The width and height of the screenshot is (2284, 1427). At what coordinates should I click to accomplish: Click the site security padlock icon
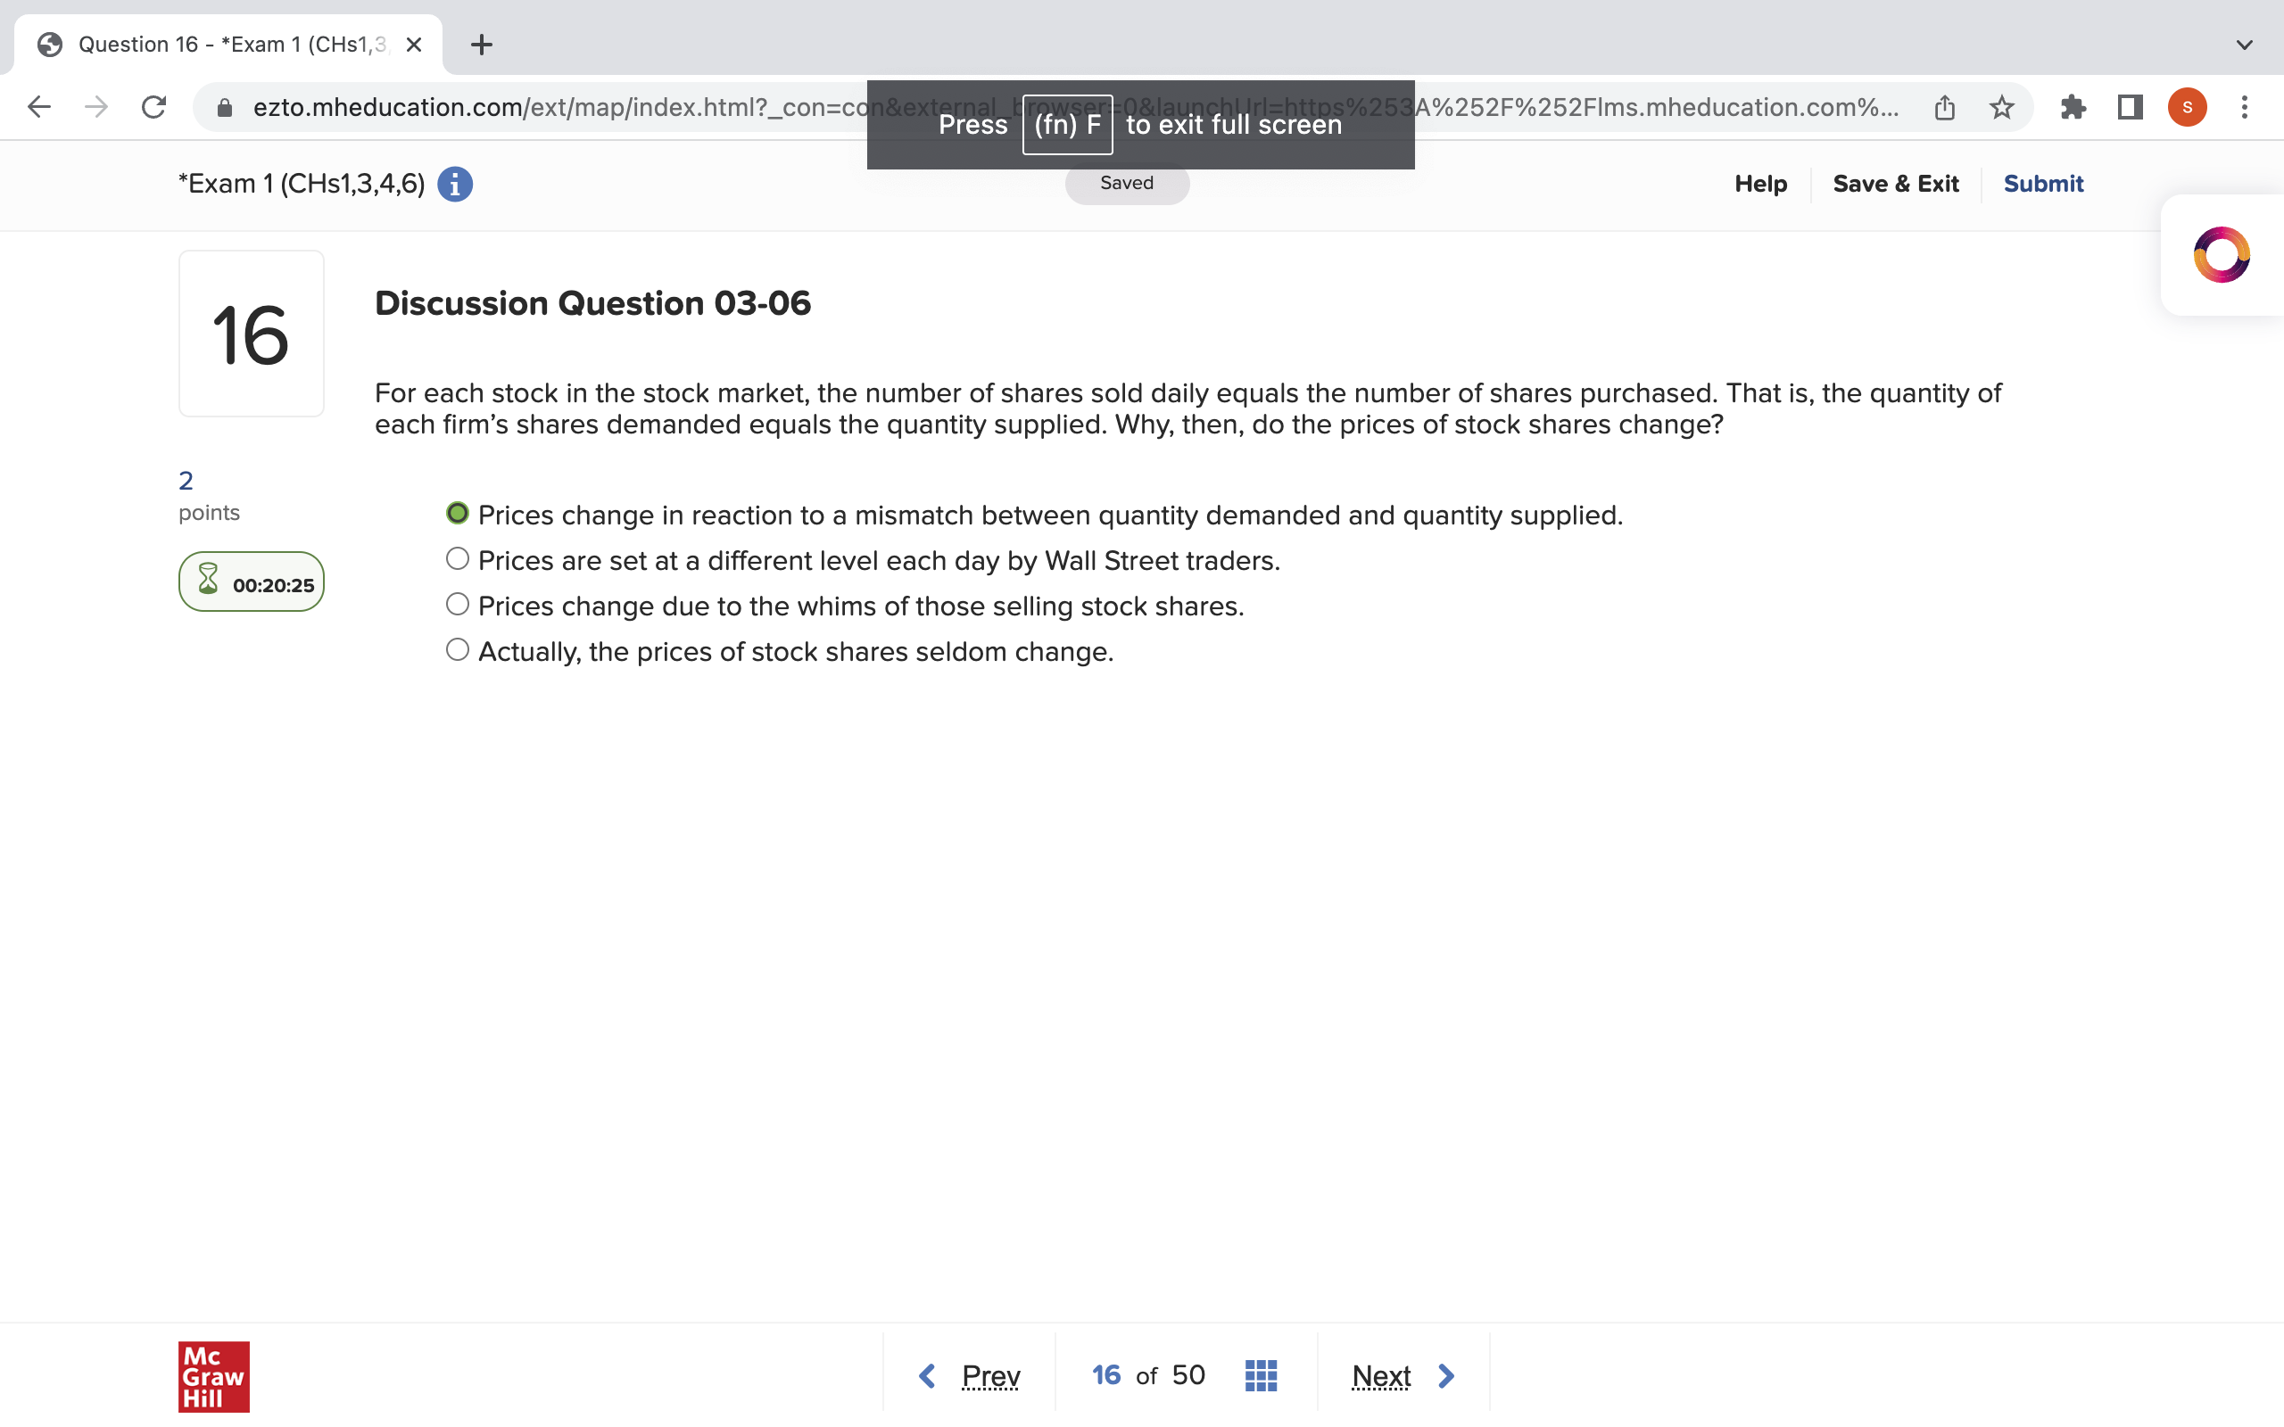pyautogui.click(x=225, y=107)
